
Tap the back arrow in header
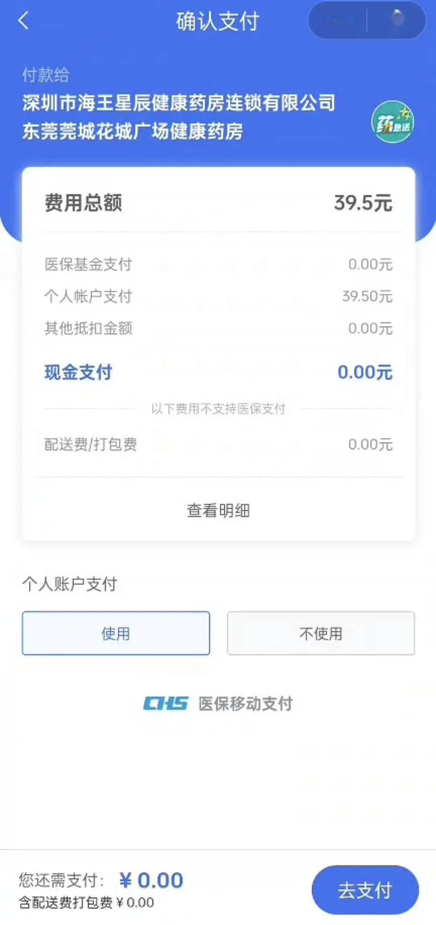(24, 21)
